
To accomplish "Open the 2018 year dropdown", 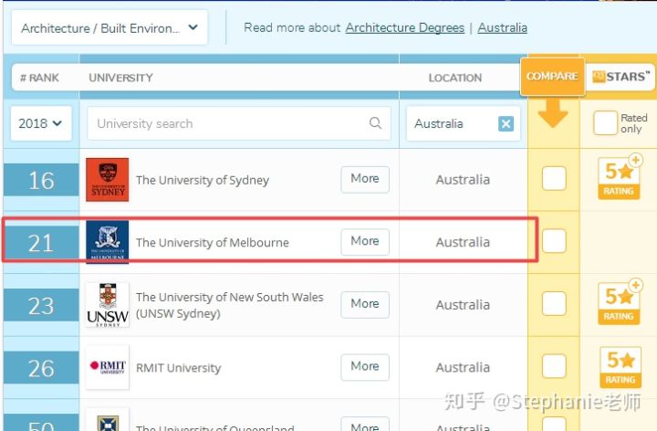I will [x=41, y=123].
